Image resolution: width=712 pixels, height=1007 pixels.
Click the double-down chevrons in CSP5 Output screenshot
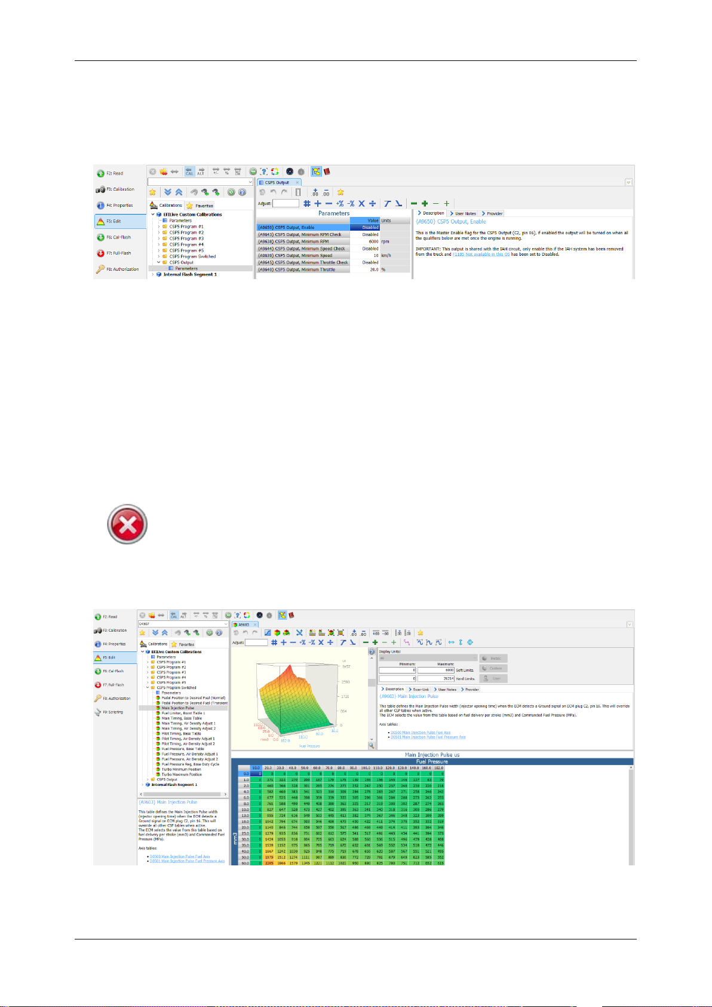click(x=168, y=192)
